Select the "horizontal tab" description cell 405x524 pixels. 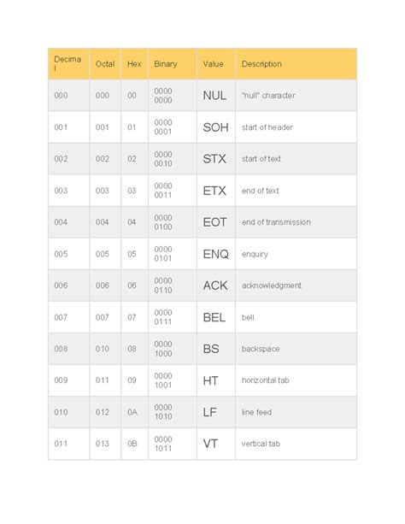coord(296,380)
